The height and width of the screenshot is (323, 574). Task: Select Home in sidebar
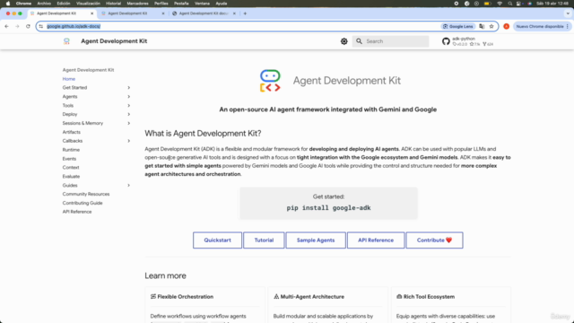pyautogui.click(x=68, y=79)
